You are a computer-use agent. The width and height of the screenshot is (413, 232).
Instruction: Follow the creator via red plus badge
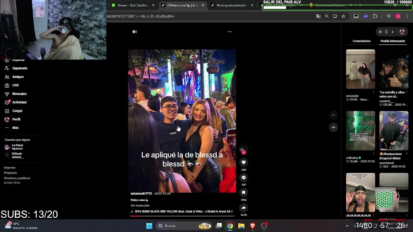coord(244,152)
